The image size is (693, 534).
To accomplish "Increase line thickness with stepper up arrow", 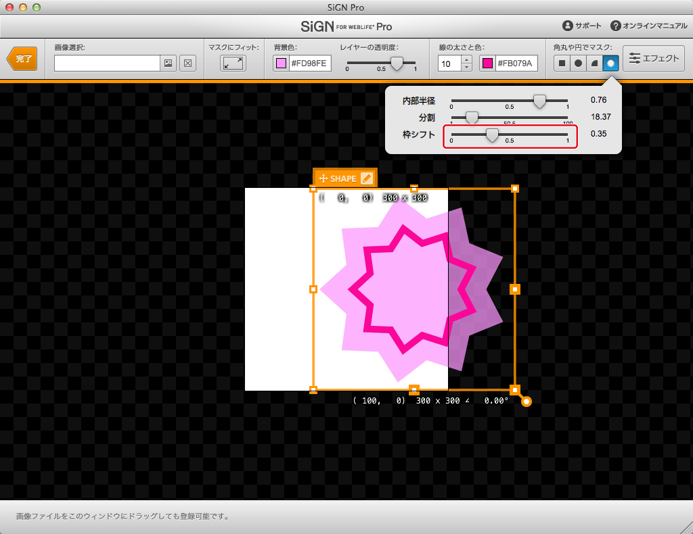I will click(467, 59).
